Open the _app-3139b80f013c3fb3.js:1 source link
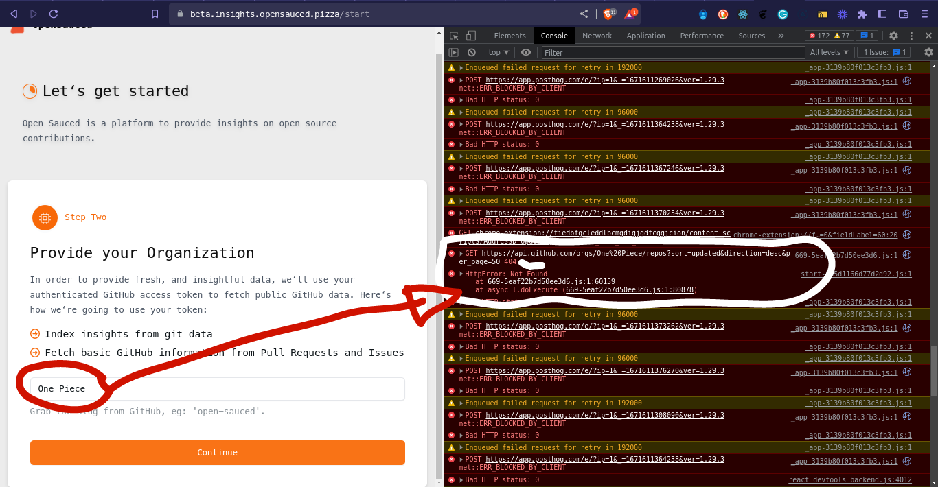The width and height of the screenshot is (938, 487). (858, 67)
